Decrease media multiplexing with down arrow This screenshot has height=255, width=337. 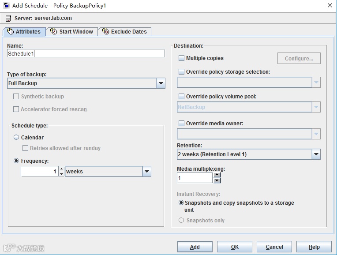(217, 180)
